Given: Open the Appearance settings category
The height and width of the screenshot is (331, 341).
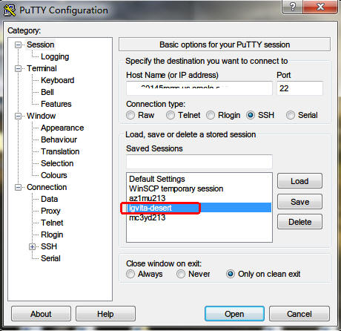Looking at the screenshot, I should click(62, 128).
